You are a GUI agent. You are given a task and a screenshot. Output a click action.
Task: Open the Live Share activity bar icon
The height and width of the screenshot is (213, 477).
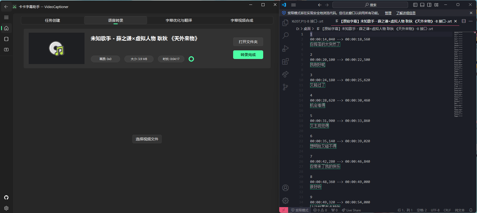pyautogui.click(x=285, y=74)
